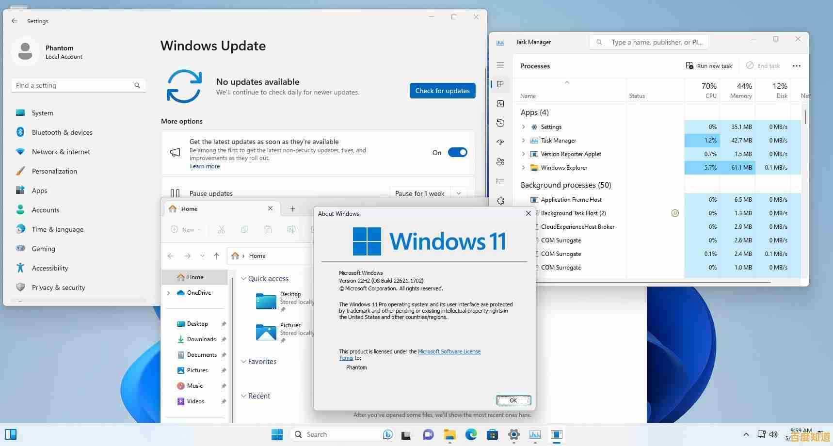Click the Check for updates button

point(442,91)
